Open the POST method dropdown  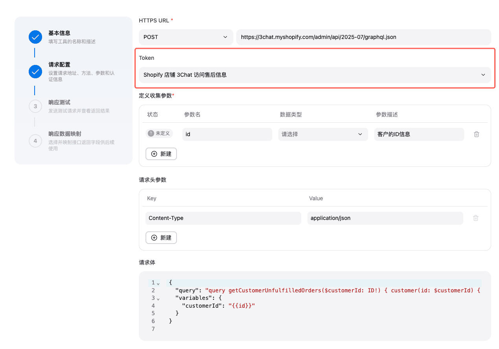click(x=184, y=37)
